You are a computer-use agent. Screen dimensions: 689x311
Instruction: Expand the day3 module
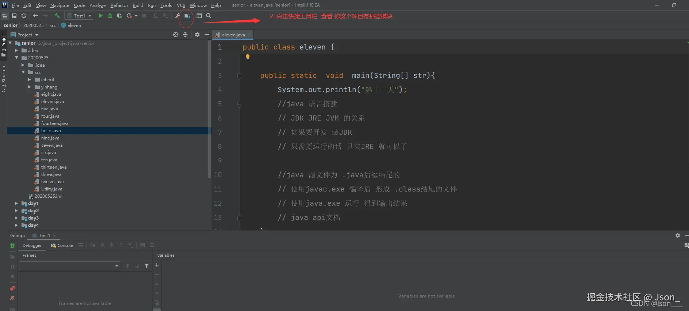[x=16, y=218]
